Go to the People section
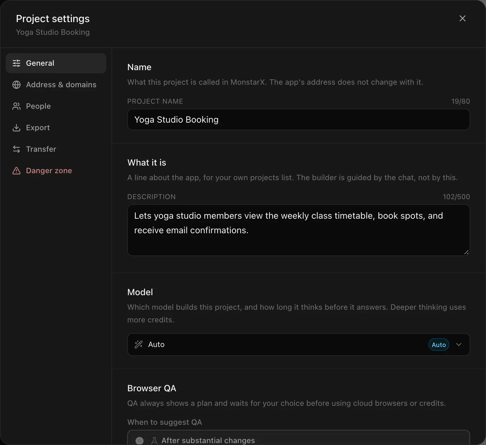The image size is (486, 445). [x=56, y=106]
